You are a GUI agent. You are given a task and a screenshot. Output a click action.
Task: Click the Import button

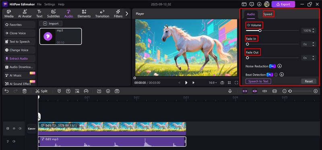51,24
